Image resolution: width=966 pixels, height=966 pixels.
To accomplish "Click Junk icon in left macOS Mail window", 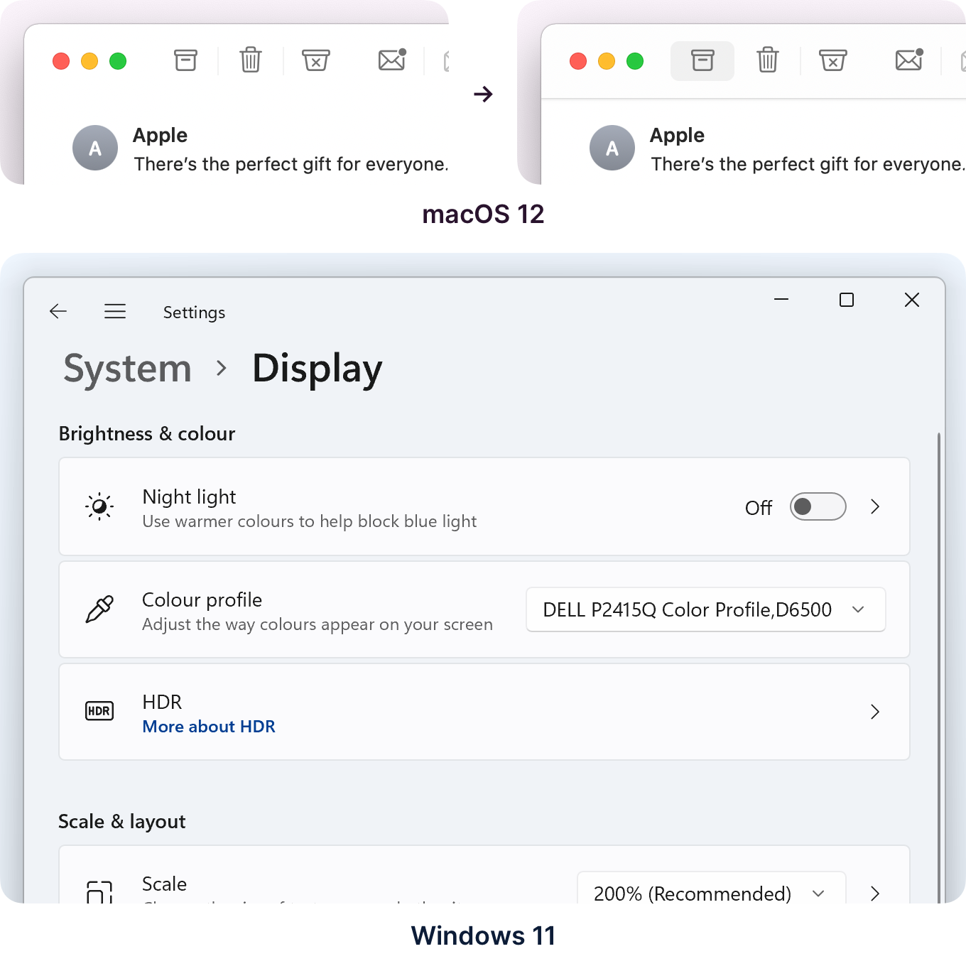I will (316, 60).
